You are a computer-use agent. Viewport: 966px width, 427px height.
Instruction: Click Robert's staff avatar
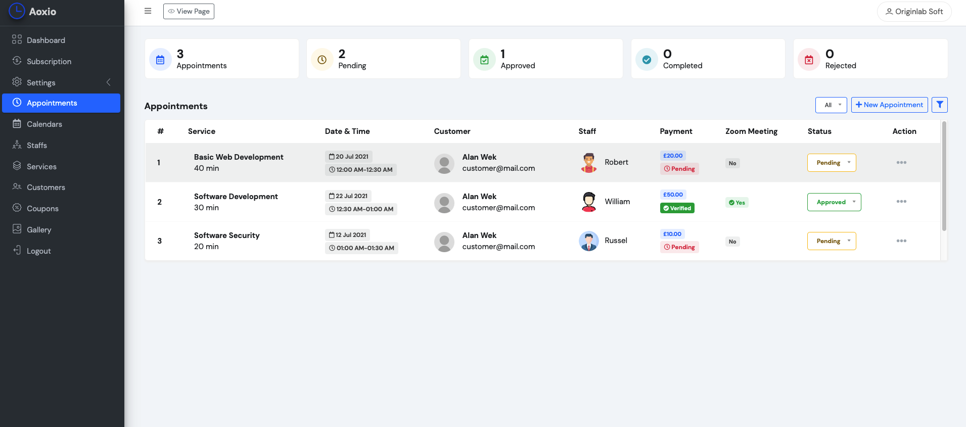tap(588, 163)
